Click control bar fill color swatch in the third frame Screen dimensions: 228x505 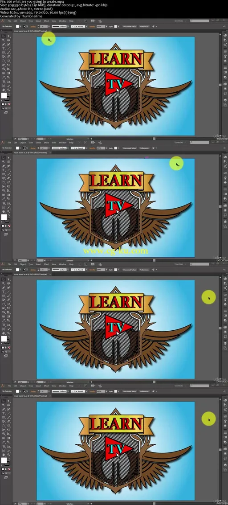click(17, 270)
